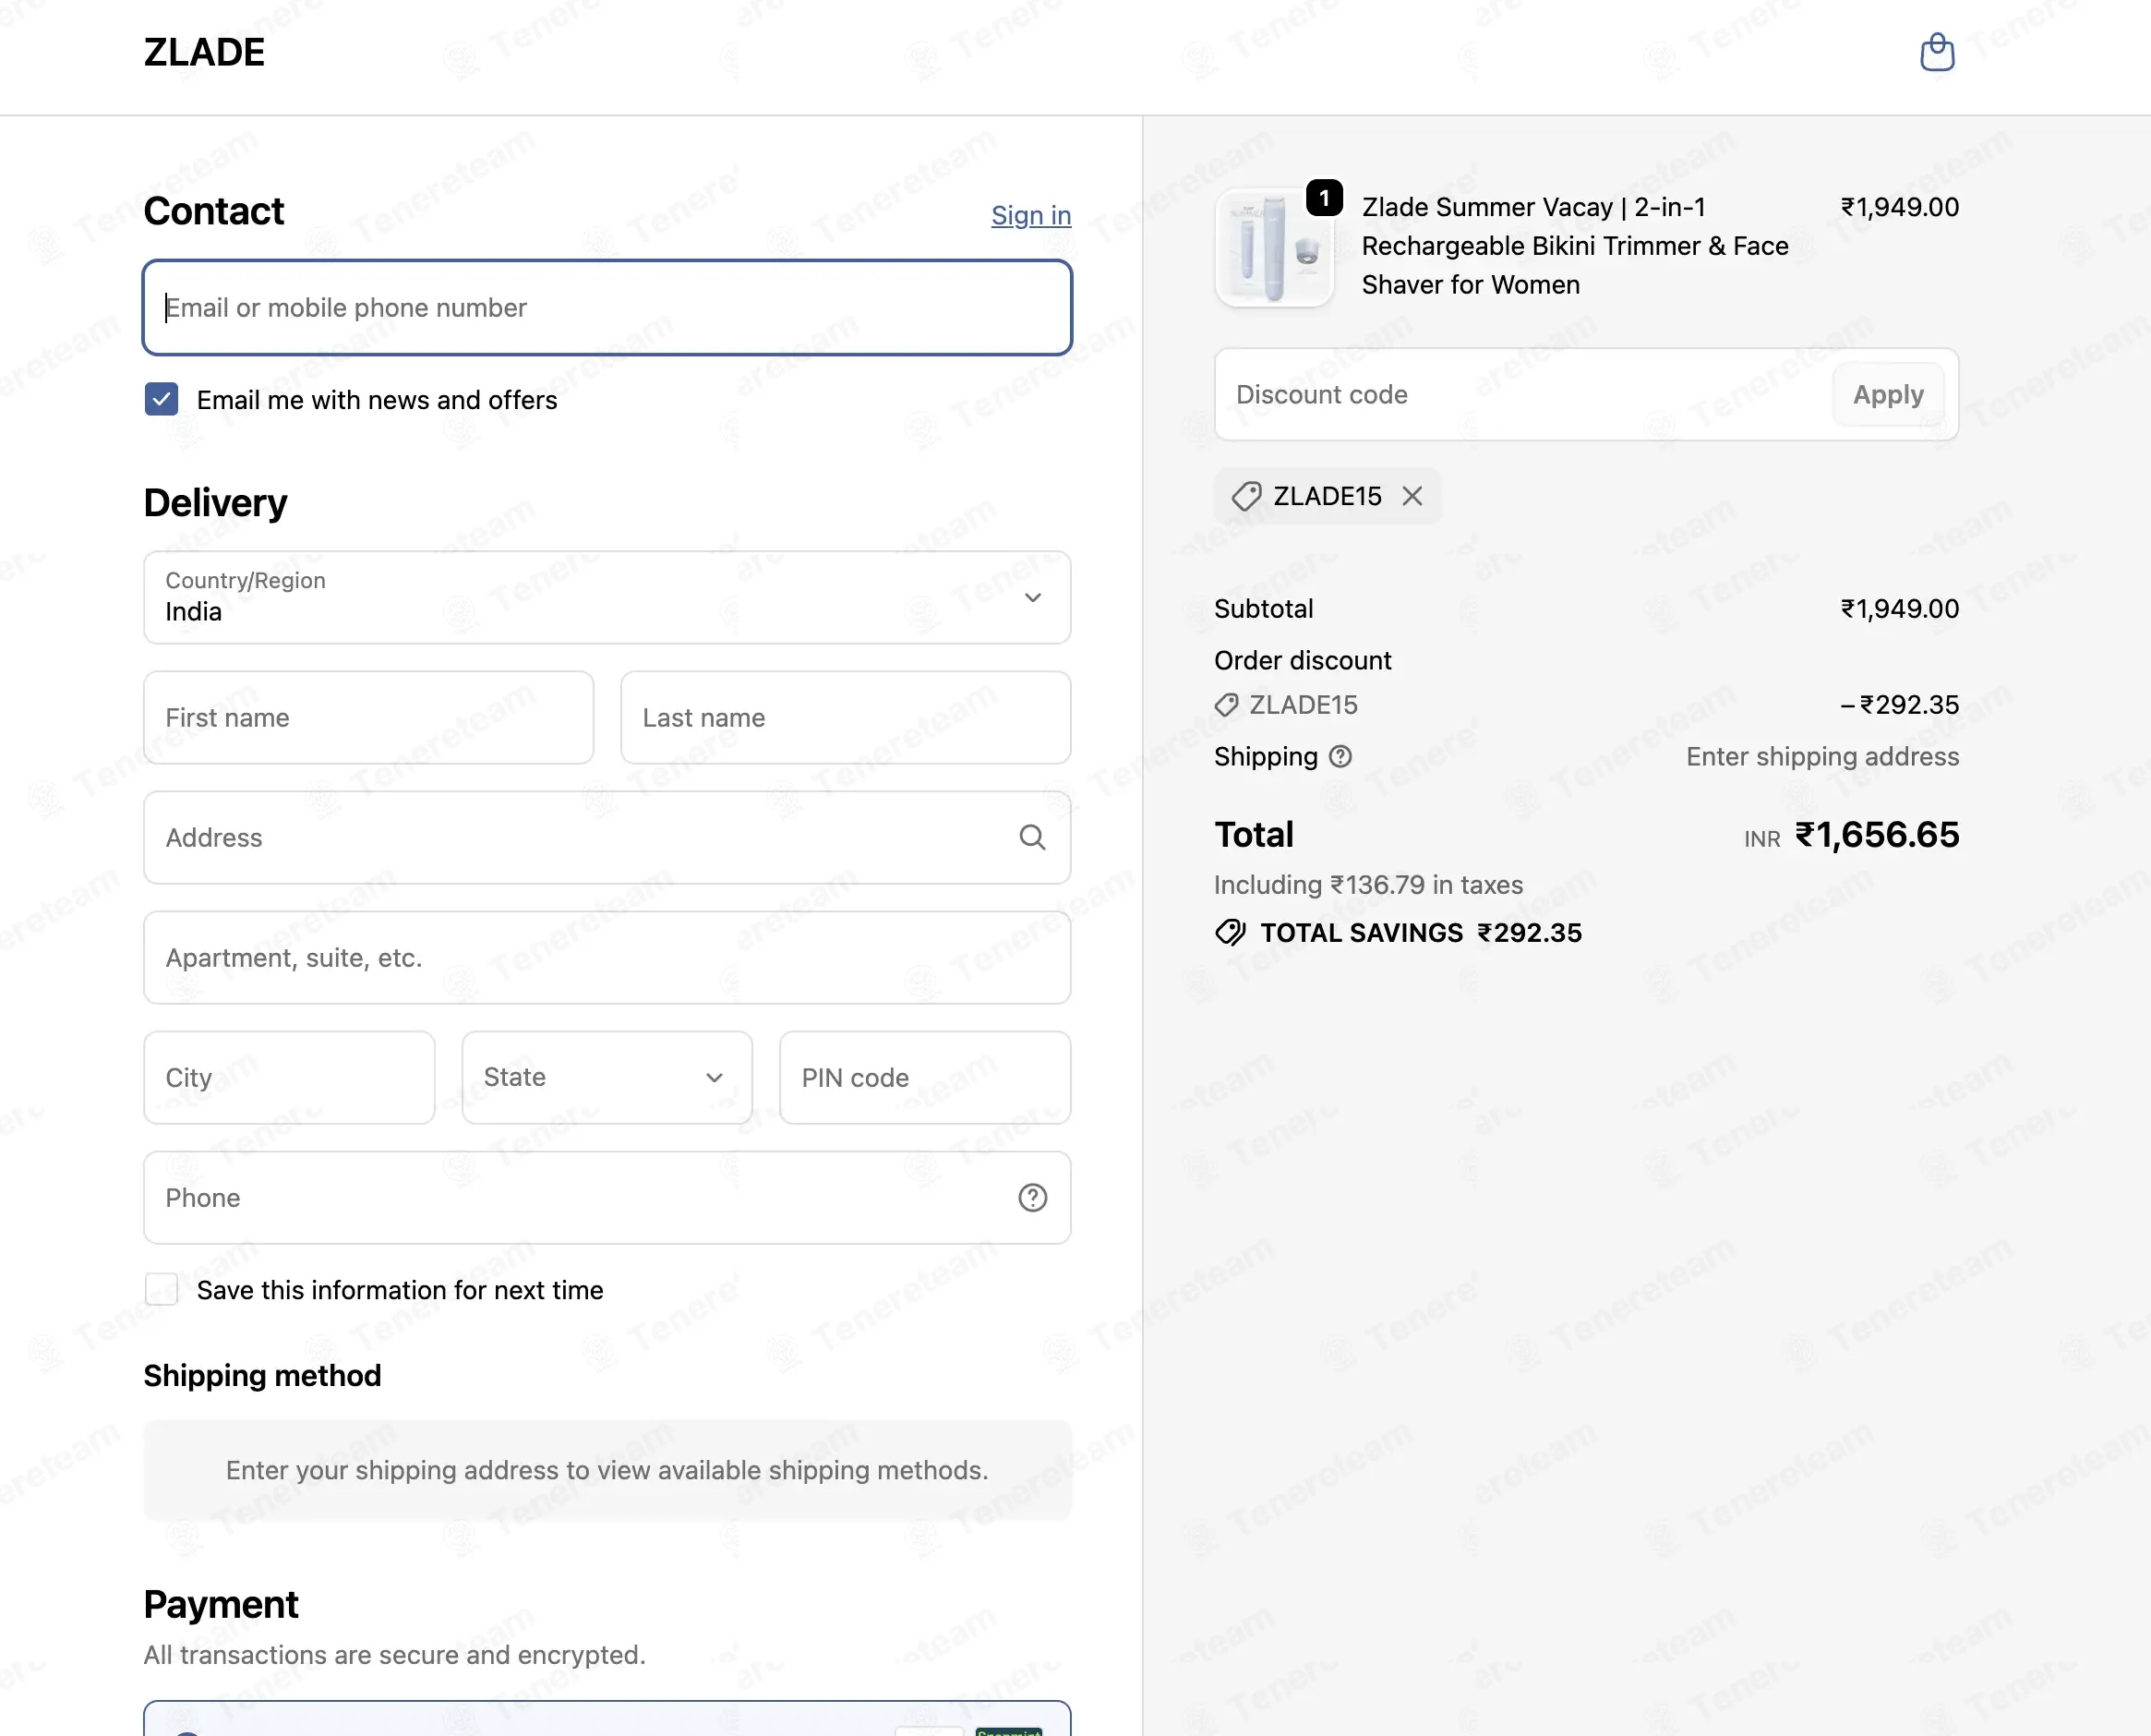Click the product title Zlade Summer Vacay
Screen dimensions: 2151x1736
click(x=1574, y=246)
